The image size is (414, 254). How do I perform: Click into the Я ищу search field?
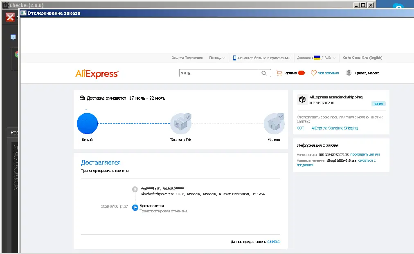218,73
